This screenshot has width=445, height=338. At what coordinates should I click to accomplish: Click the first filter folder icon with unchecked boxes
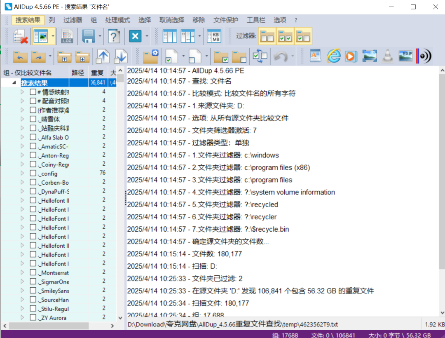[x=267, y=36]
